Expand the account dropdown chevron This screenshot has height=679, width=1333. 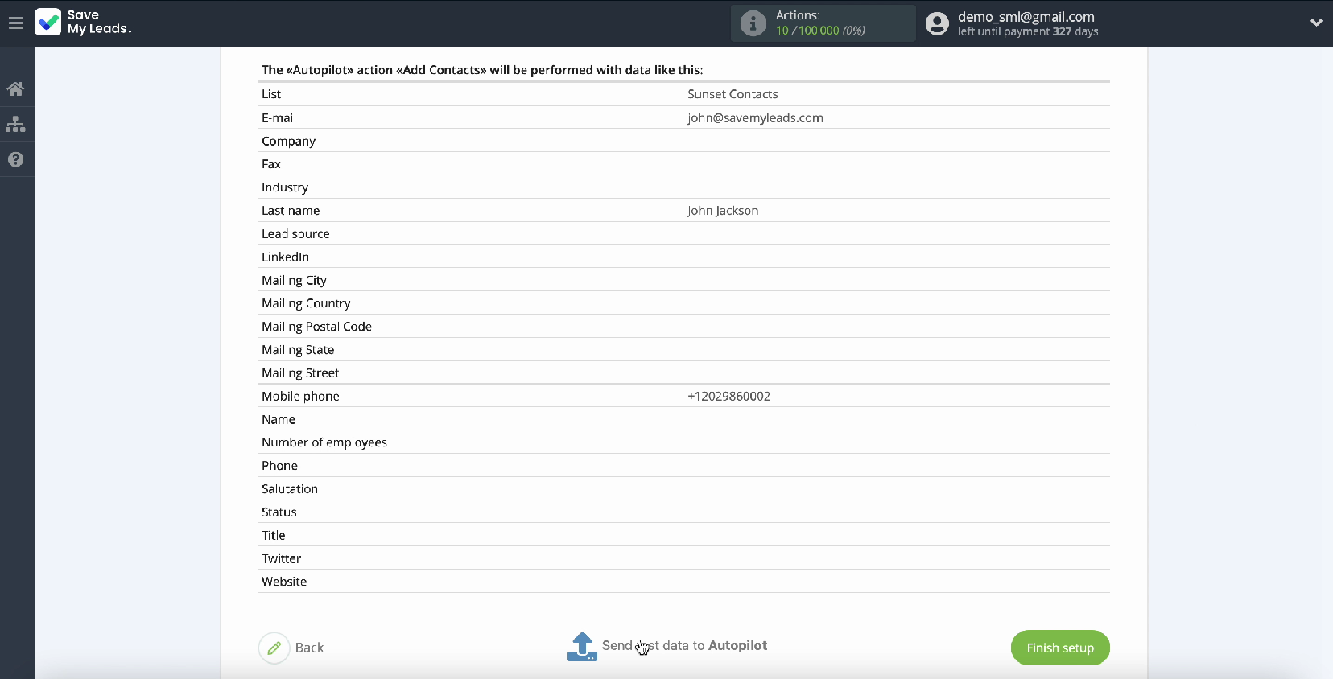pos(1316,23)
